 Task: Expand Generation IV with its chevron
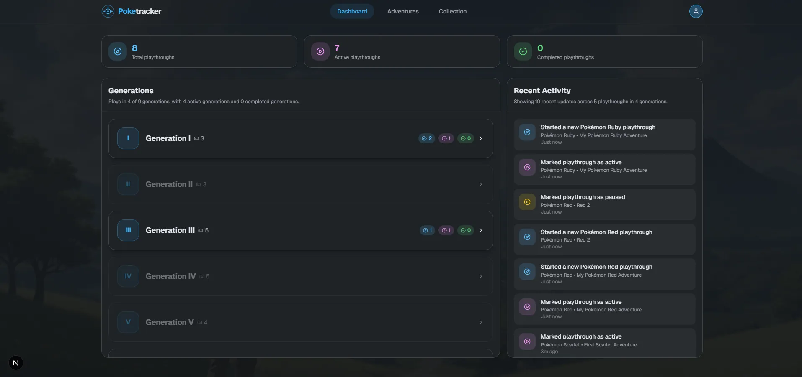coord(481,276)
